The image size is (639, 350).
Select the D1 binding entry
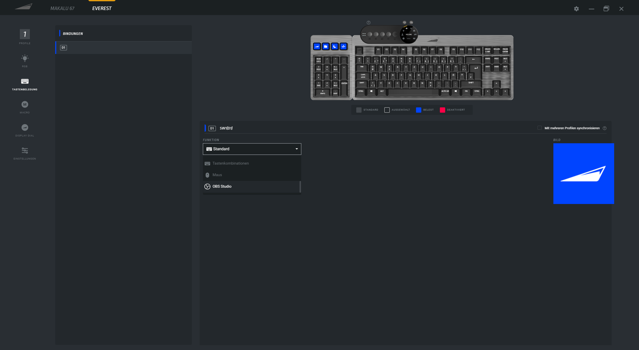tap(123, 48)
